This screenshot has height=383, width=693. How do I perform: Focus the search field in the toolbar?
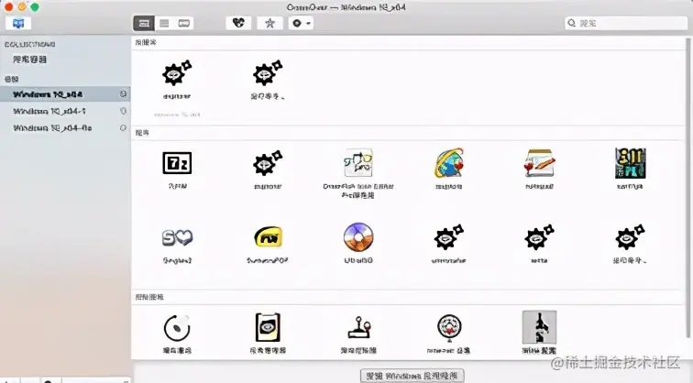pyautogui.click(x=626, y=23)
